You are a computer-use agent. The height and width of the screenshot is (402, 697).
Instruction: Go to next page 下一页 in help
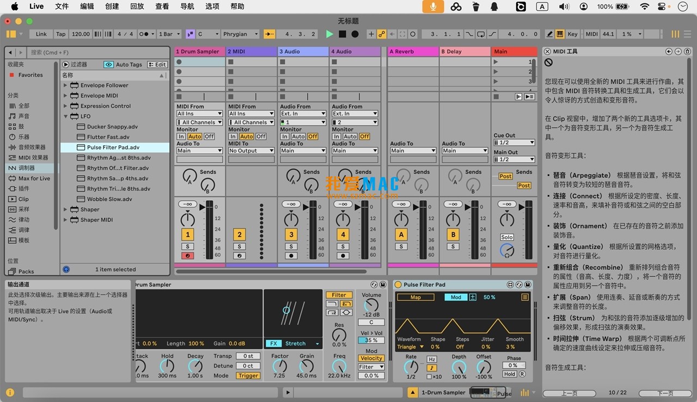click(x=665, y=393)
